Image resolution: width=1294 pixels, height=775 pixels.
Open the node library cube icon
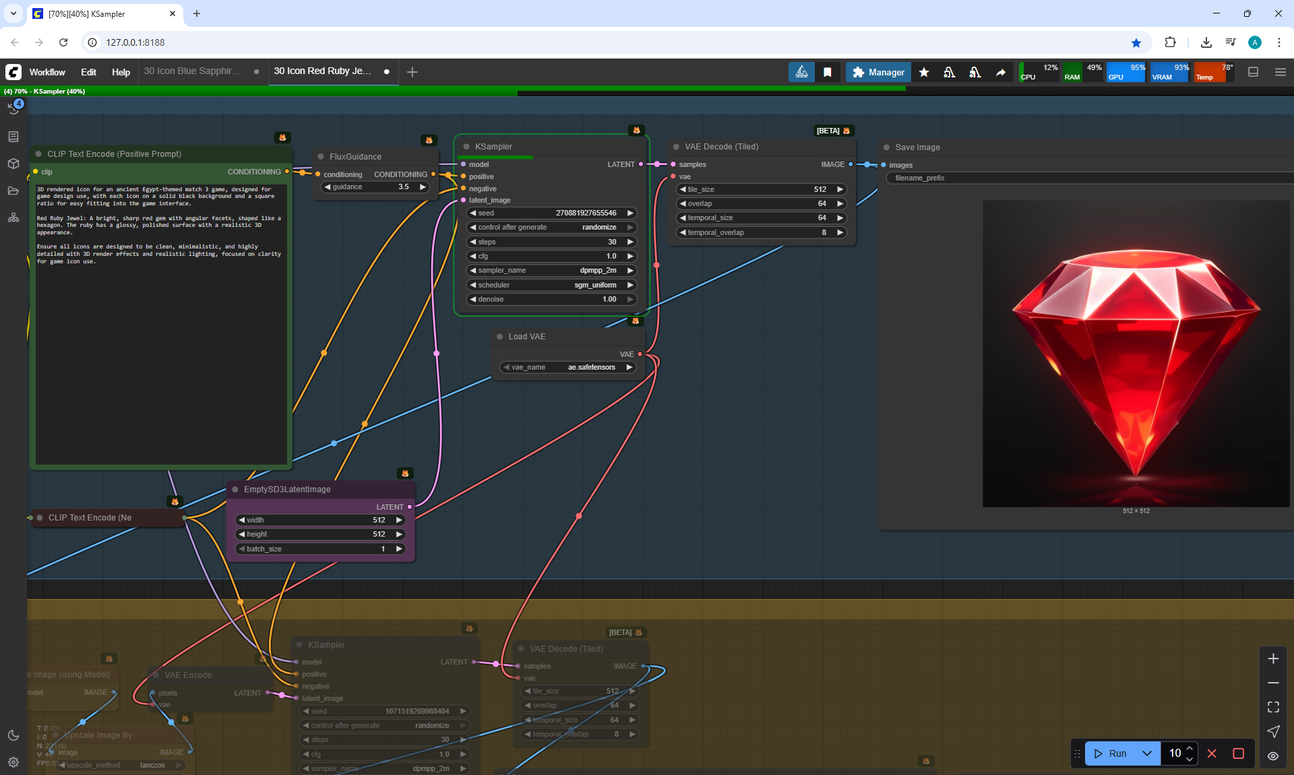13,164
